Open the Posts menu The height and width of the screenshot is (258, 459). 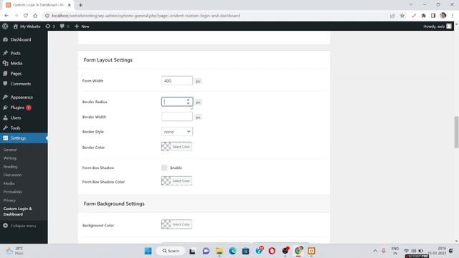15,53
